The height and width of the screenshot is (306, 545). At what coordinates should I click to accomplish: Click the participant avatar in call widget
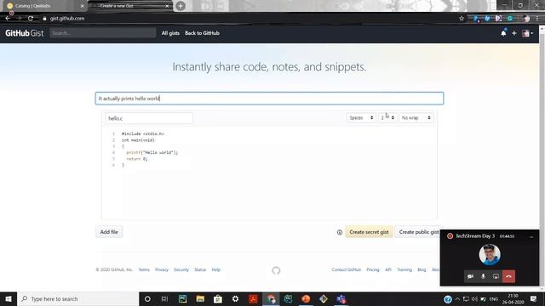point(490,255)
